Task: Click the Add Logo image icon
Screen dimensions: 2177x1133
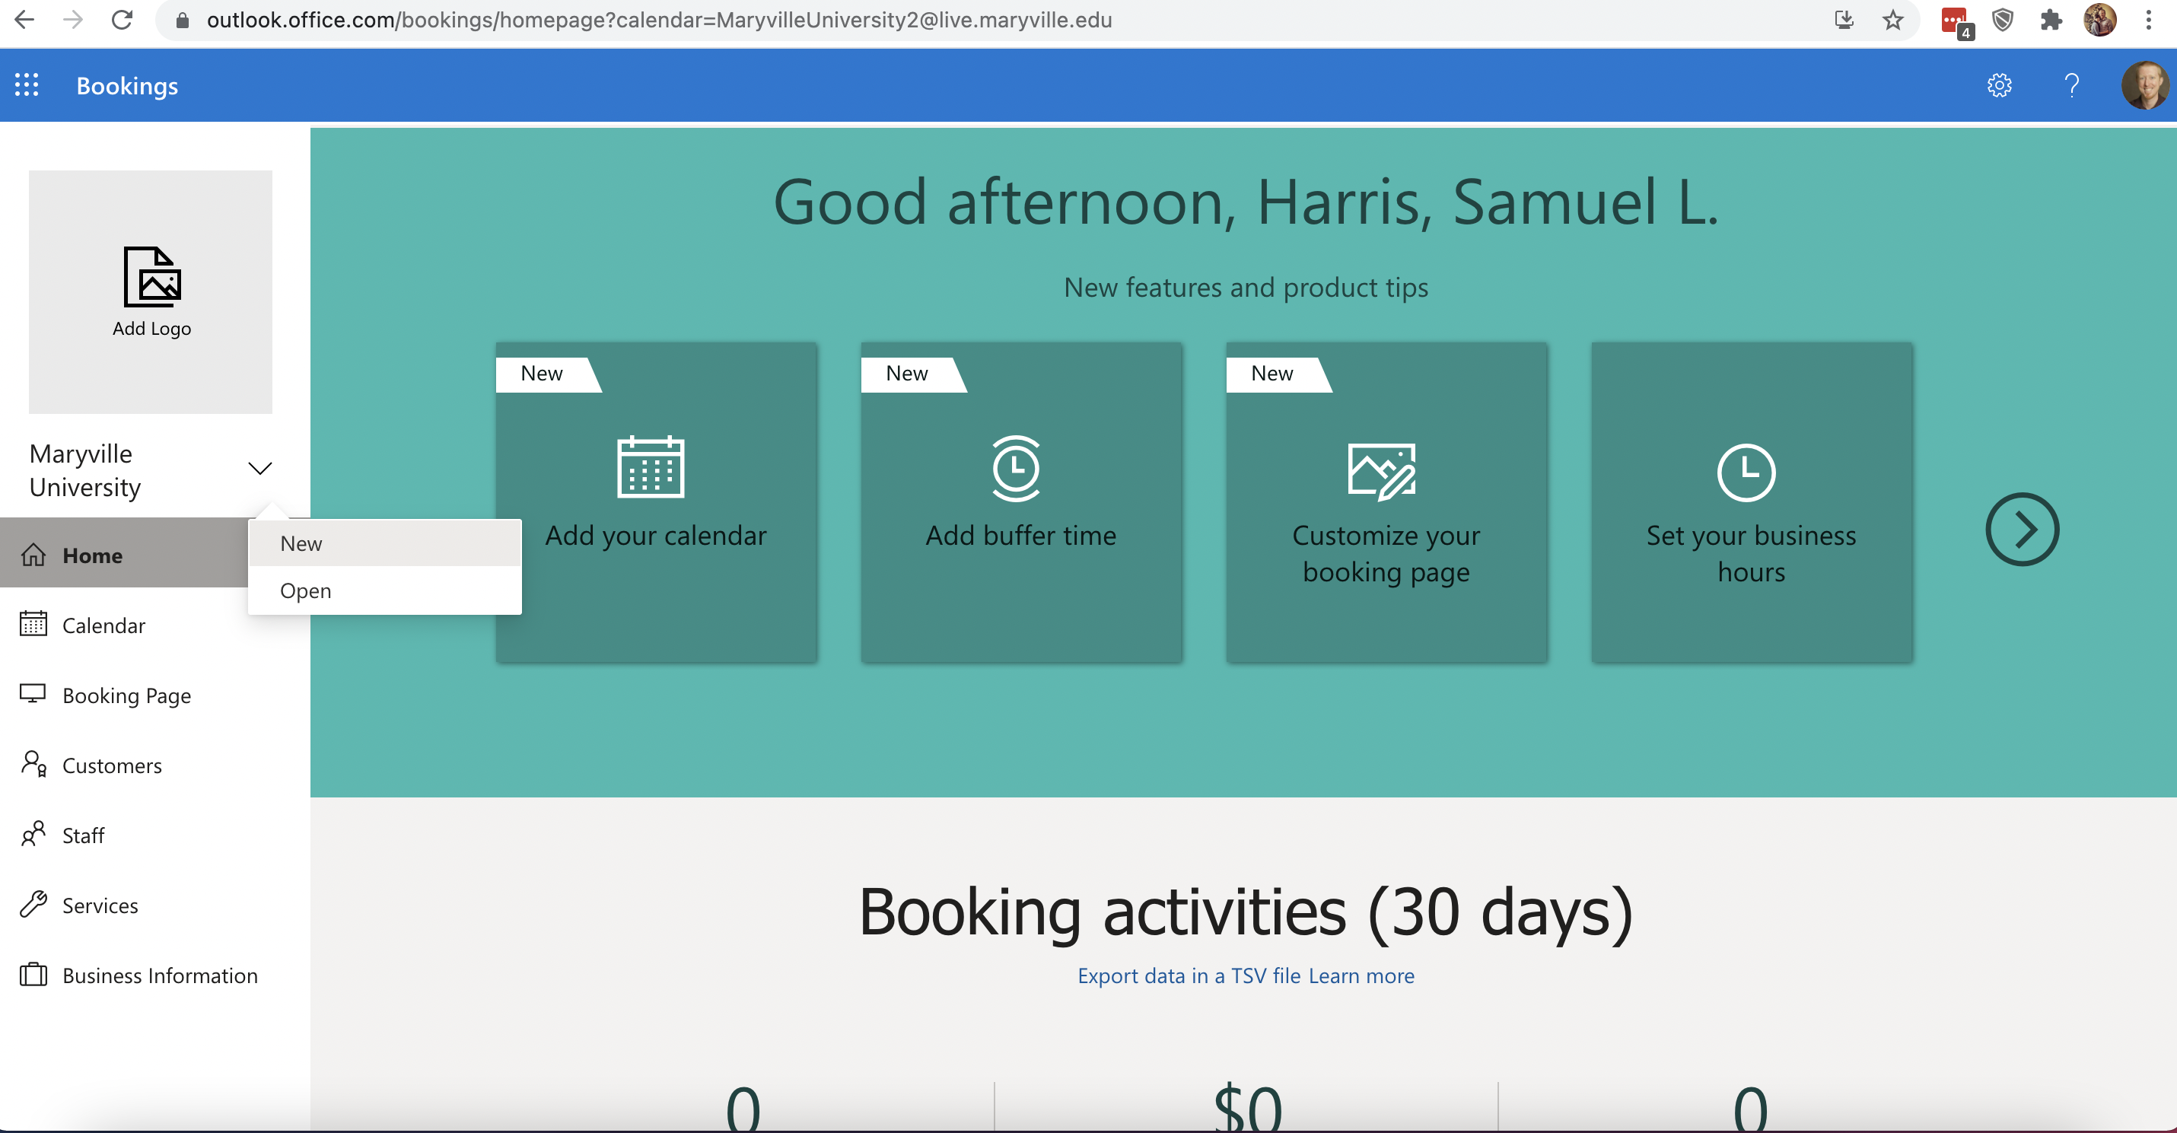Action: click(x=151, y=277)
